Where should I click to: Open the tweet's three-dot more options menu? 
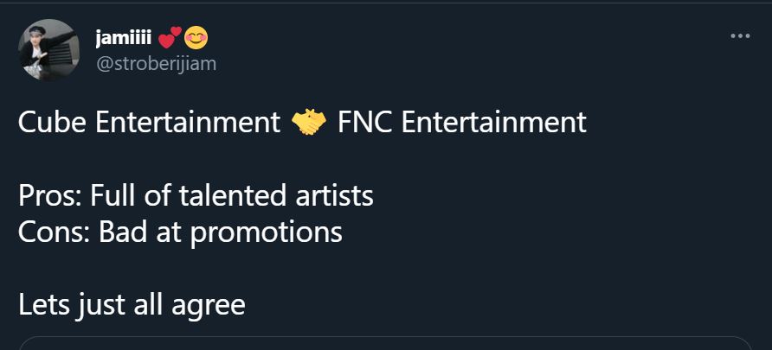pyautogui.click(x=740, y=36)
